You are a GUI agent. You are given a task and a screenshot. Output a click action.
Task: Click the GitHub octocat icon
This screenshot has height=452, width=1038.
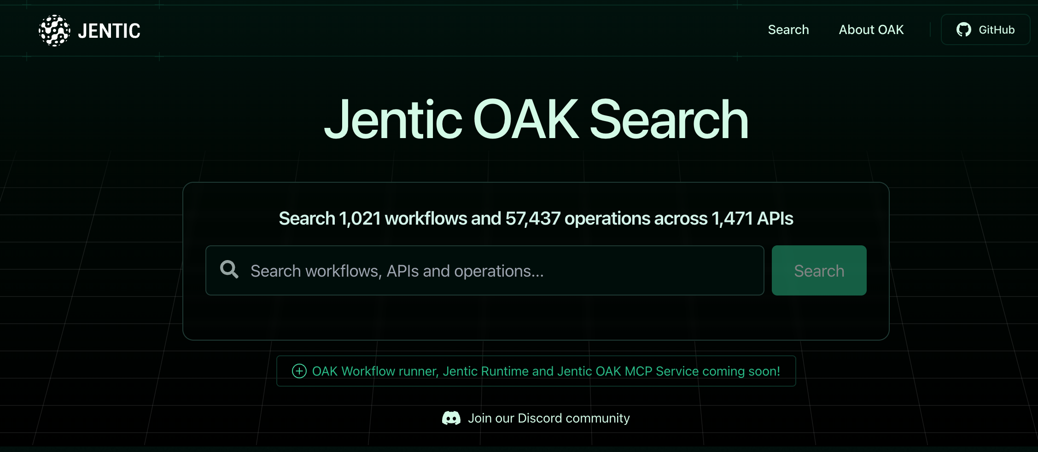click(x=964, y=29)
